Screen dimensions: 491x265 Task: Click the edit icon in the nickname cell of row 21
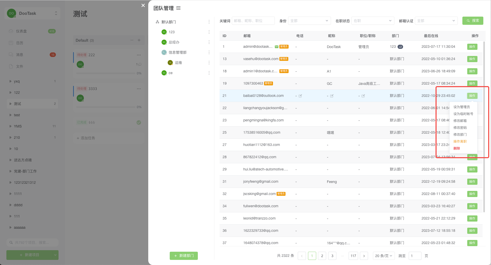pyautogui.click(x=332, y=96)
